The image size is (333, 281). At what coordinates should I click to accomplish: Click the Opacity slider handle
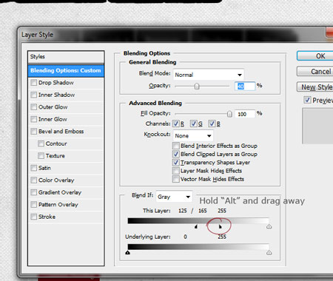click(x=197, y=87)
